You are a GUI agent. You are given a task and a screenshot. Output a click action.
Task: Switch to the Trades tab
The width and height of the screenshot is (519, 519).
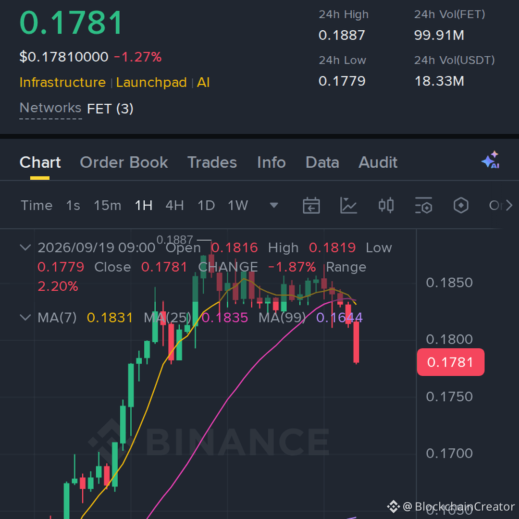[x=212, y=162]
